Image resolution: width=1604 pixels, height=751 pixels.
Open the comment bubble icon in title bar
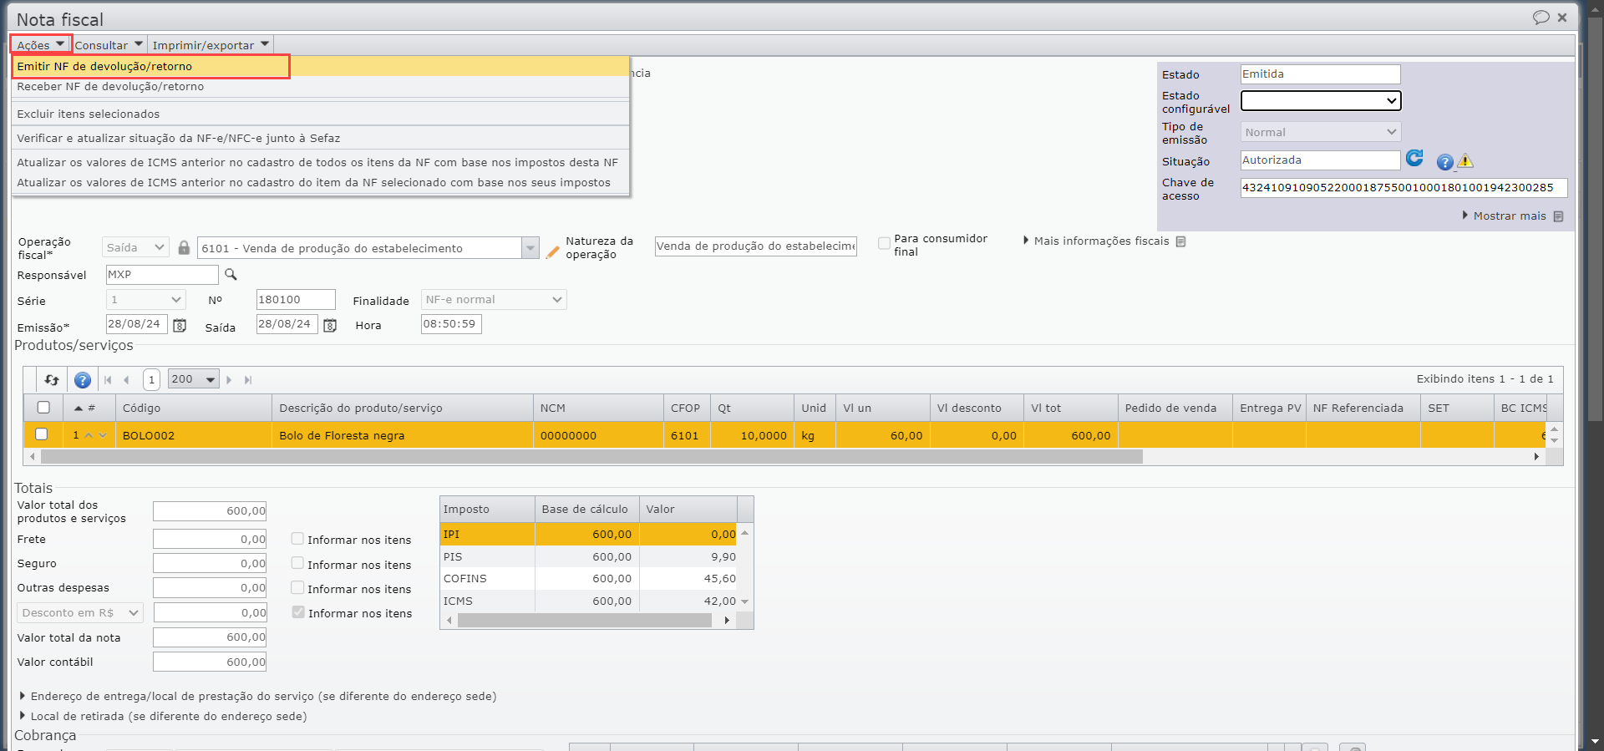1541,18
